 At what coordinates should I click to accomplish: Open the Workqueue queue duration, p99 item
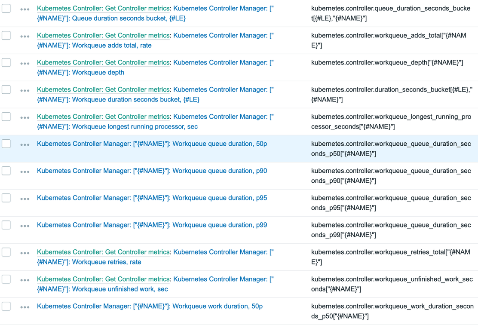coord(152,225)
